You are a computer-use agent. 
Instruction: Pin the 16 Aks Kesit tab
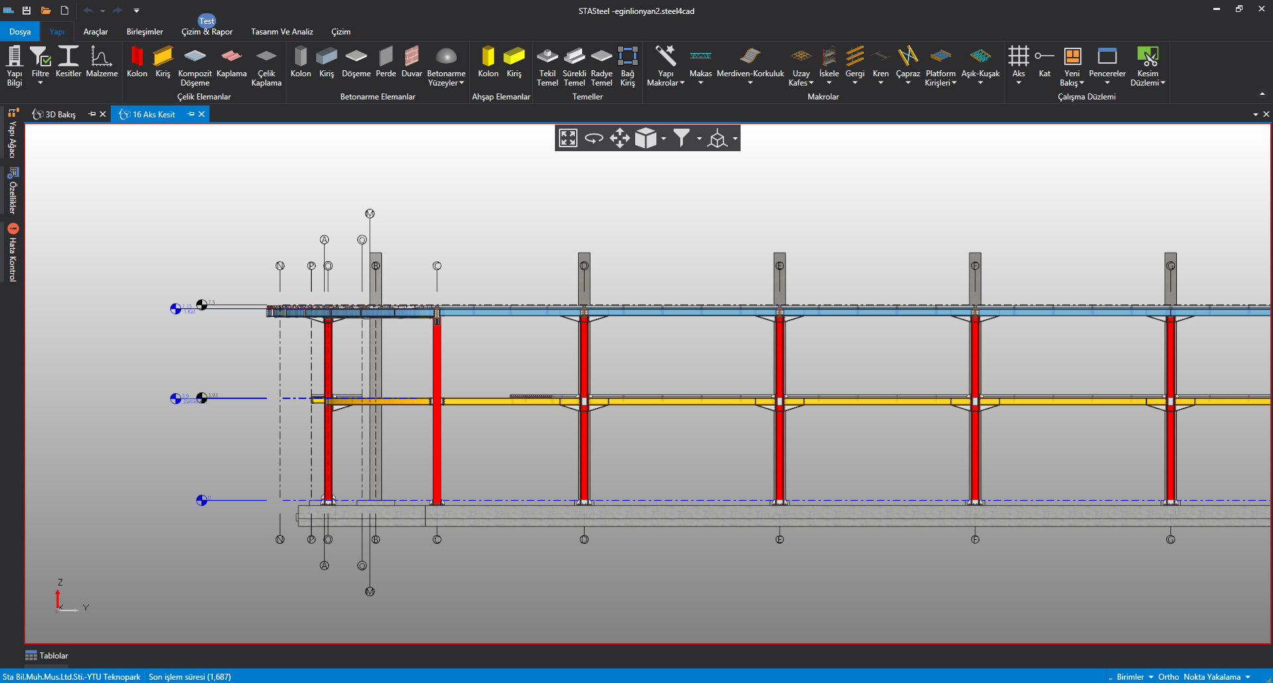[191, 114]
